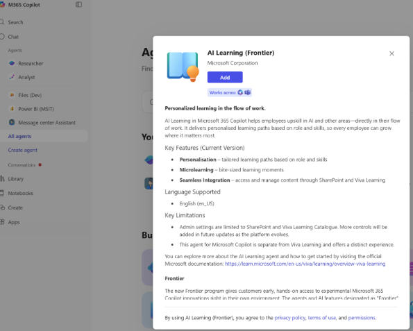The image size is (413, 331).
Task: Open Power BI (MSIT) agent
Action: 36,109
